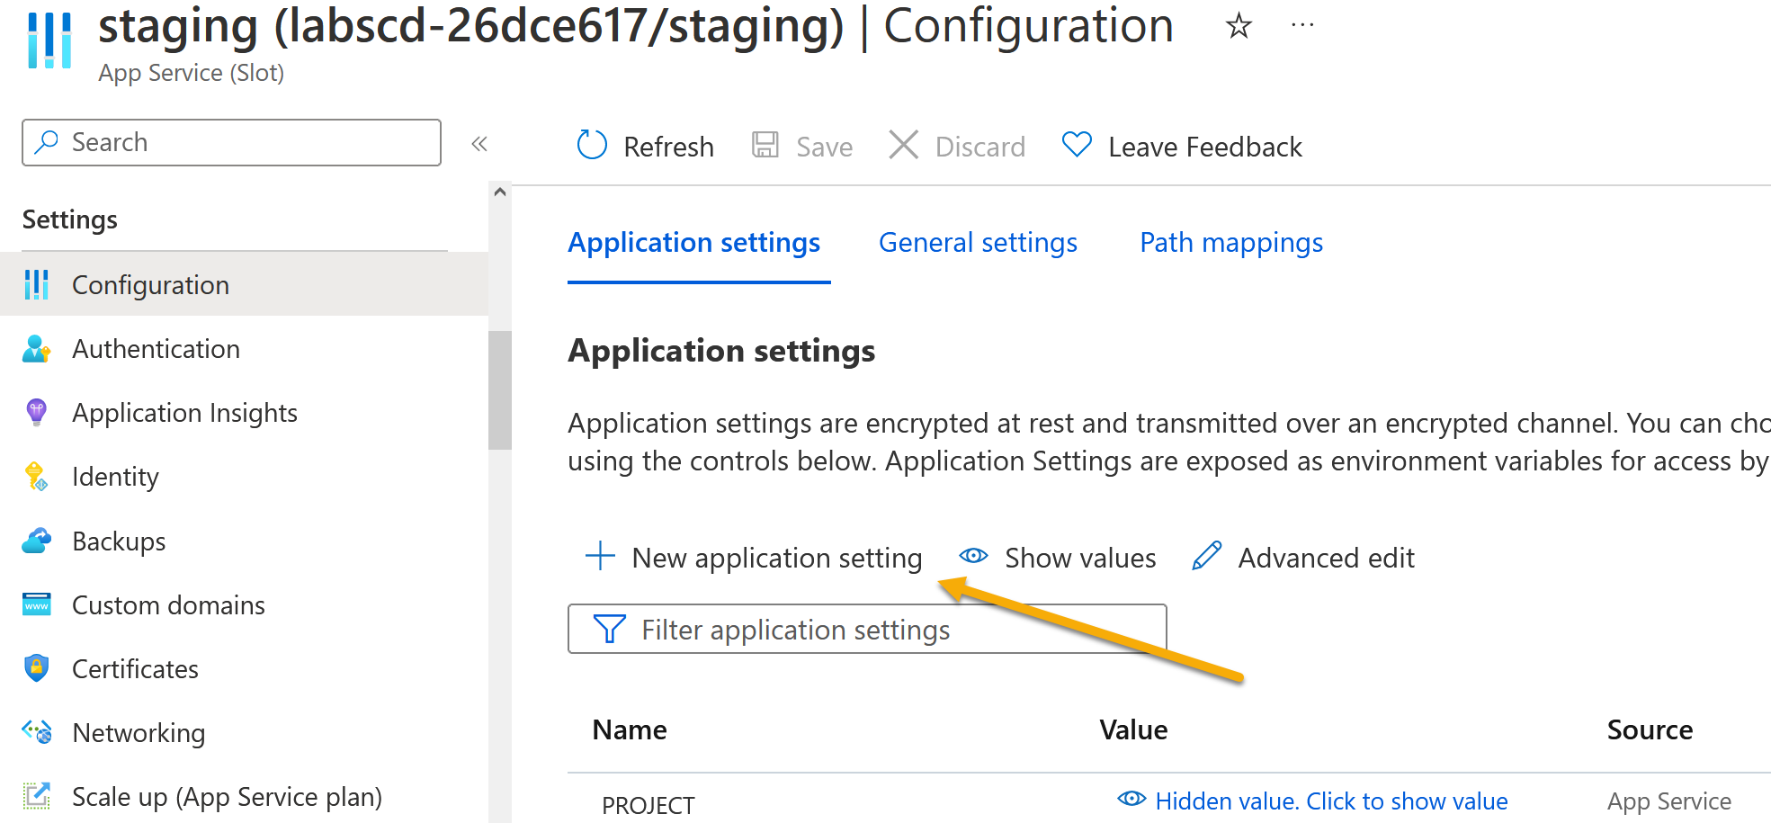Screen dimensions: 1771x823
Task: Click the Filter application settings field
Action: [x=867, y=629]
